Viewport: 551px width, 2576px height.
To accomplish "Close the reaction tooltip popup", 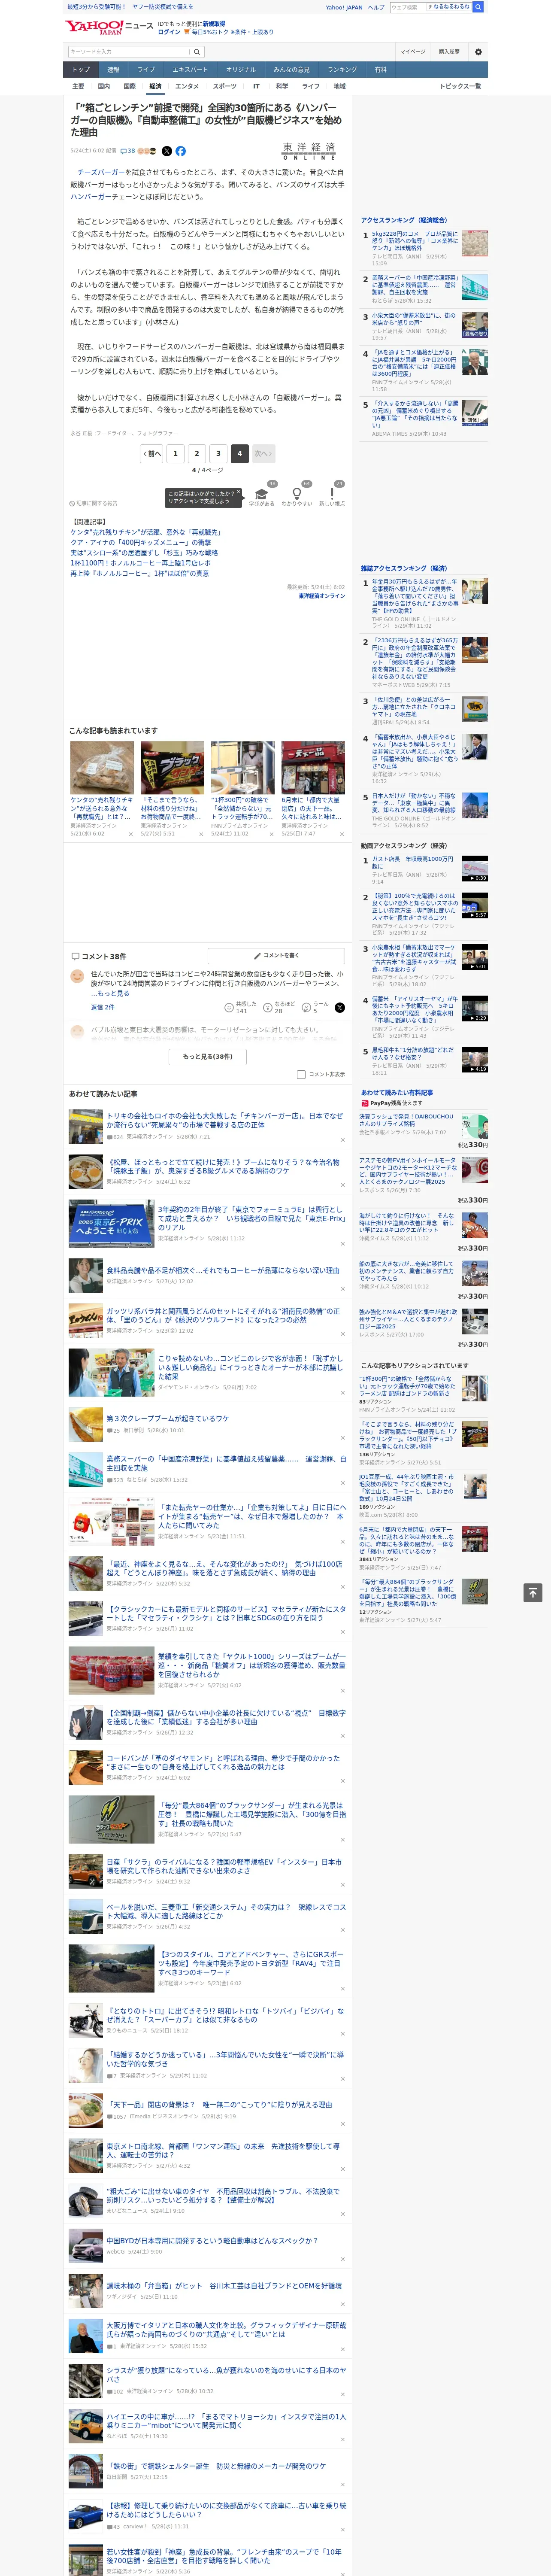I will pos(238,493).
